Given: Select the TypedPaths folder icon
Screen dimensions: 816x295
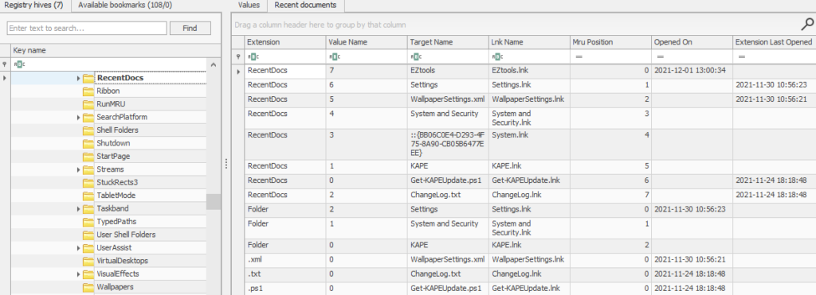Looking at the screenshot, I should pos(88,221).
